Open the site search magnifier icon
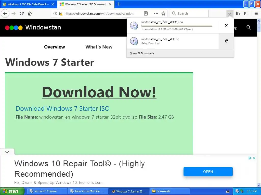The width and height of the screenshot is (261, 195). pos(249,27)
